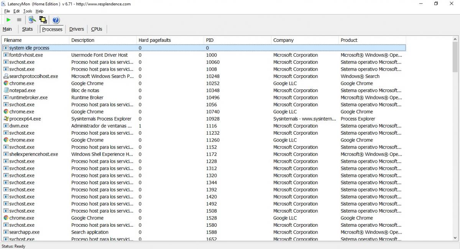Click the Chrome icon for PID 10740
460x249 pixels.
click(6, 112)
